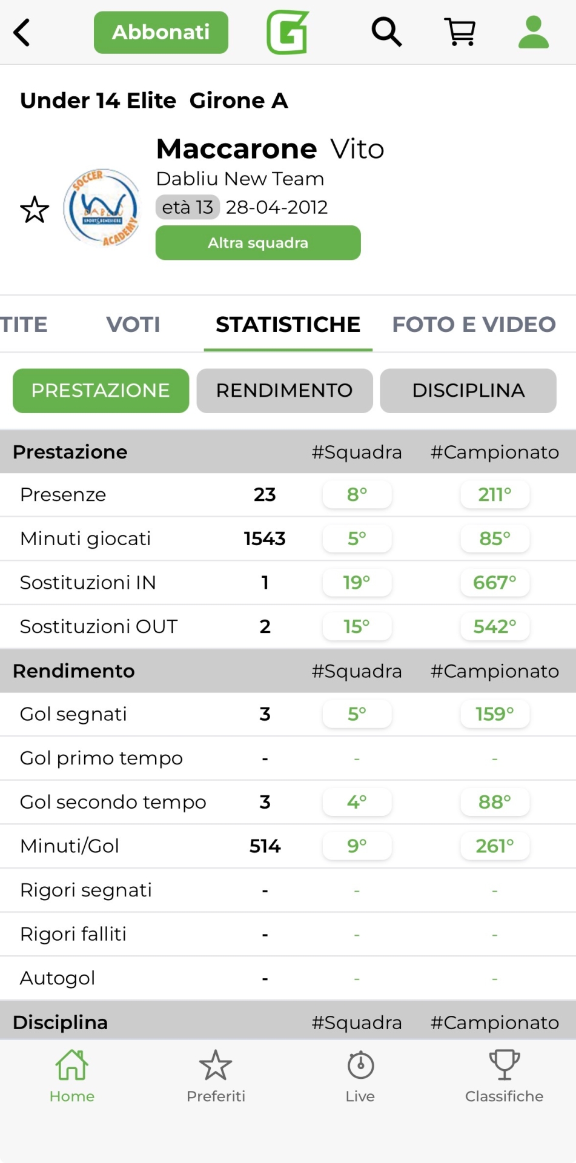576x1163 pixels.
Task: Open Classifiche trophy in bottom bar
Action: click(504, 1076)
